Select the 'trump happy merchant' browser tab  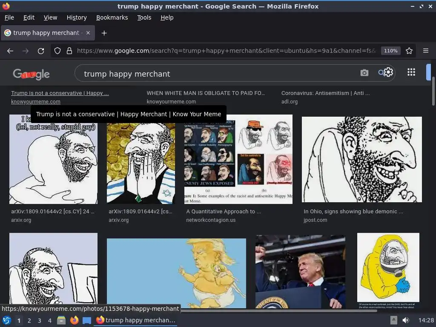coord(48,33)
